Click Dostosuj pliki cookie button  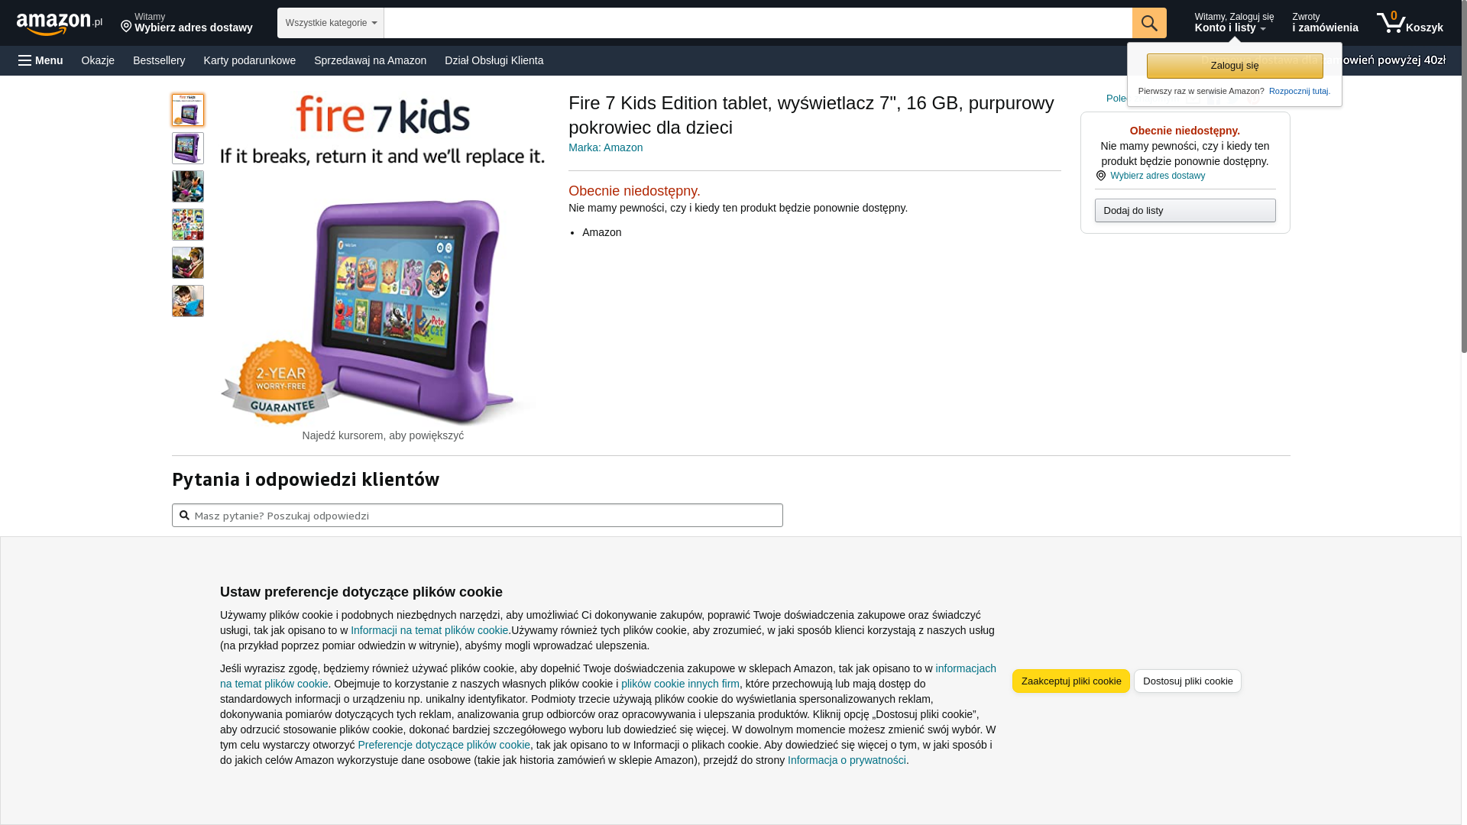[1187, 681]
